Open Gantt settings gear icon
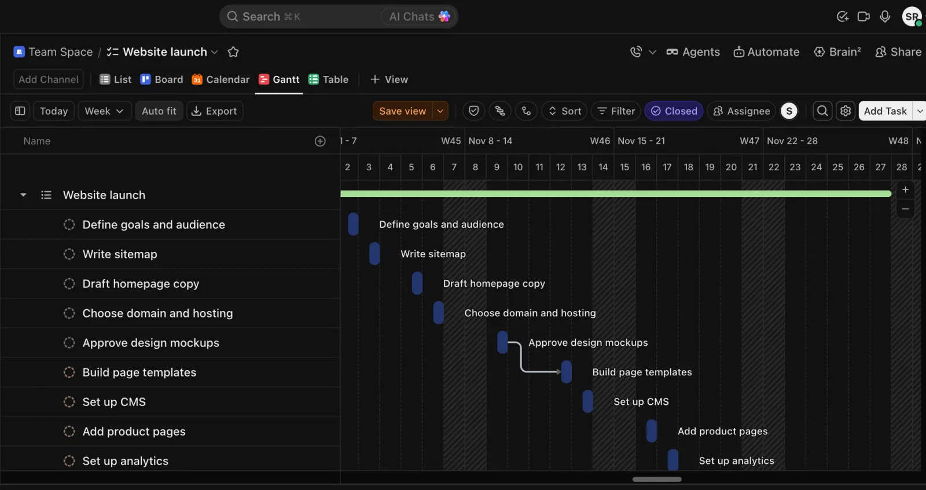Viewport: 926px width, 490px height. [x=846, y=111]
